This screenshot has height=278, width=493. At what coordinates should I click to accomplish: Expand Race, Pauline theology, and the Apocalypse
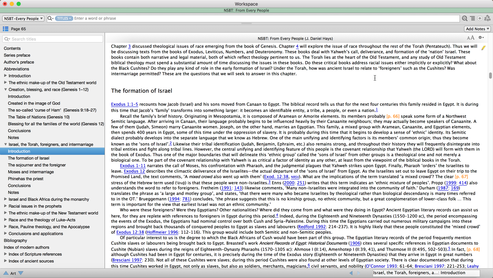(x=6, y=227)
